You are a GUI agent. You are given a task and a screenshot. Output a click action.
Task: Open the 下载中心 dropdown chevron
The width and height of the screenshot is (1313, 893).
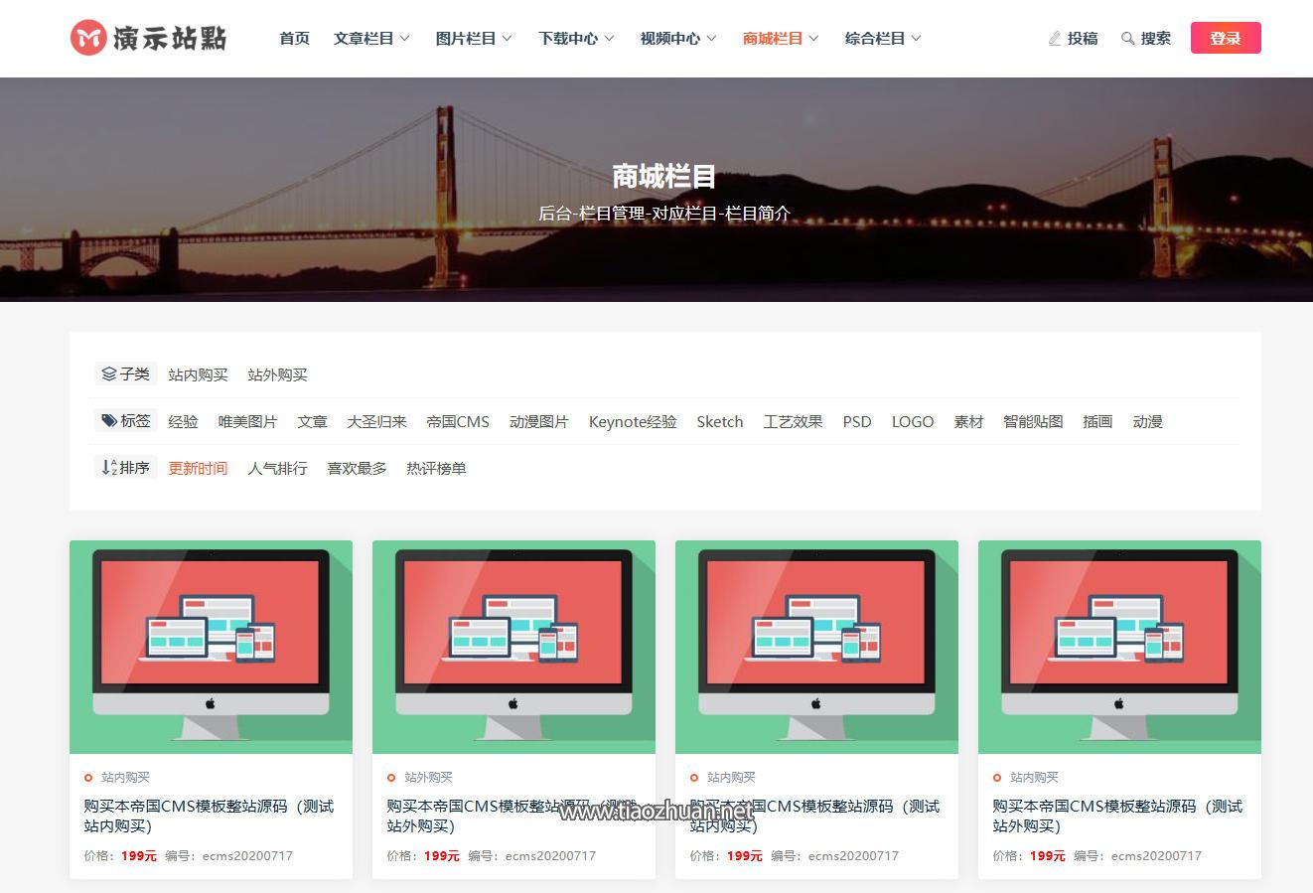(609, 39)
